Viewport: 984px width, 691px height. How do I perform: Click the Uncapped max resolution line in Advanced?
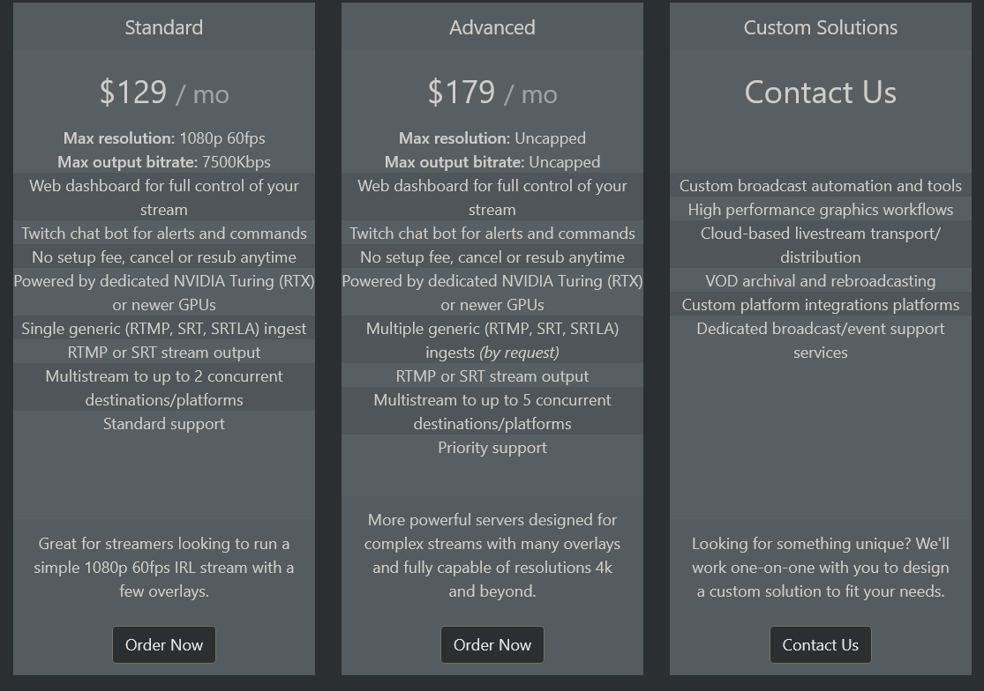tap(492, 137)
